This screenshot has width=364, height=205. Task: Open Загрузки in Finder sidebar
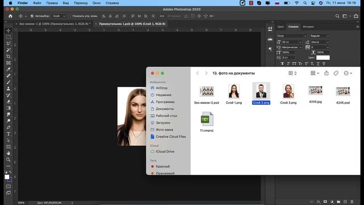pyautogui.click(x=163, y=123)
